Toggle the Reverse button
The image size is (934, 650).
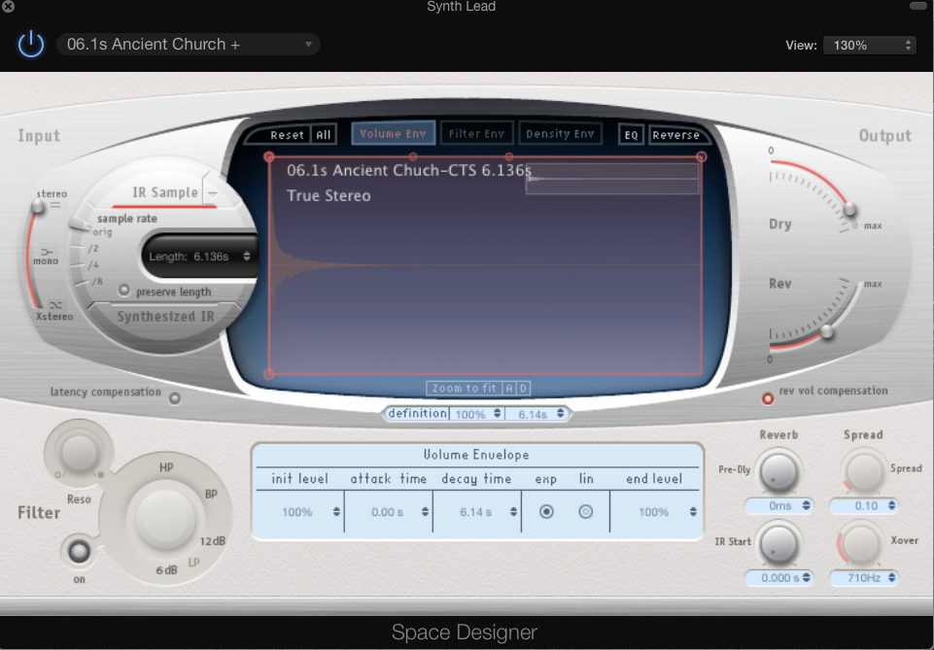675,135
